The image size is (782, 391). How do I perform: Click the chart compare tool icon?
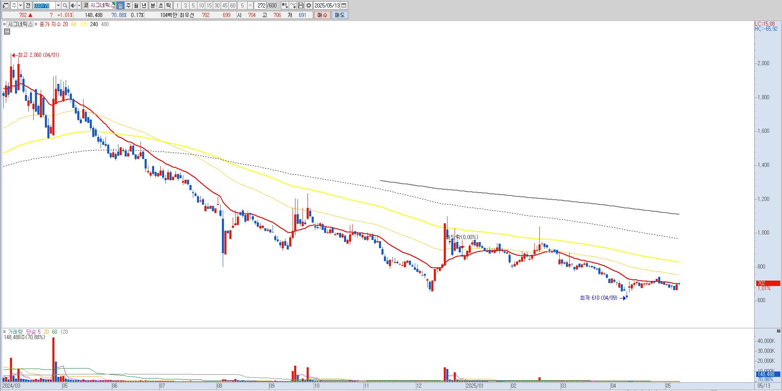click(285, 5)
